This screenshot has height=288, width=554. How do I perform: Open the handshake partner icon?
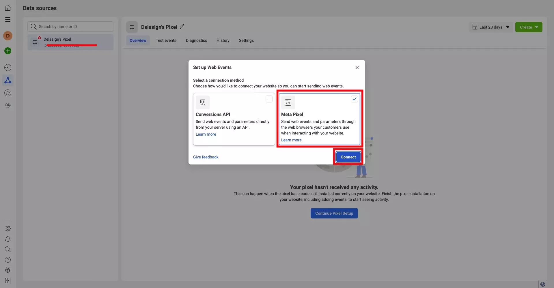[8, 106]
